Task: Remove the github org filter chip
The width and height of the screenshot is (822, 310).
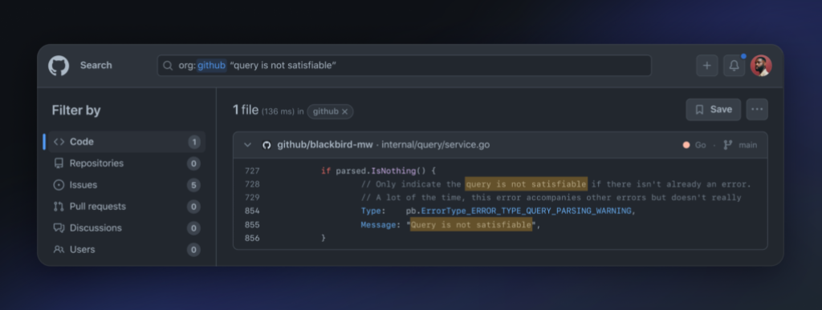Action: tap(345, 111)
